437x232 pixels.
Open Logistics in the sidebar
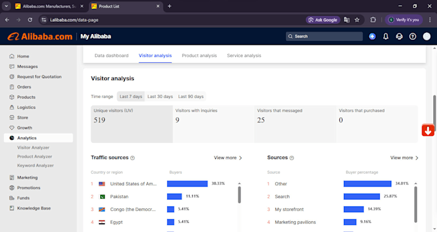[x=26, y=107]
